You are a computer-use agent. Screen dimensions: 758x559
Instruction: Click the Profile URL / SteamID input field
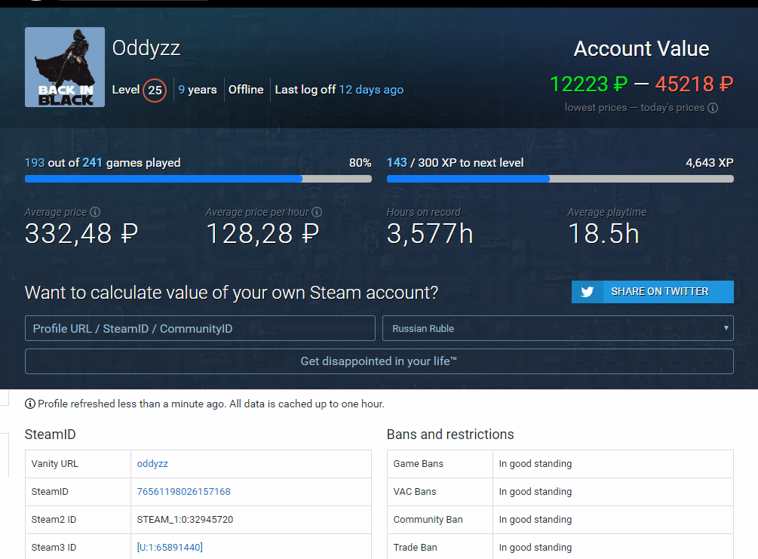pos(200,328)
